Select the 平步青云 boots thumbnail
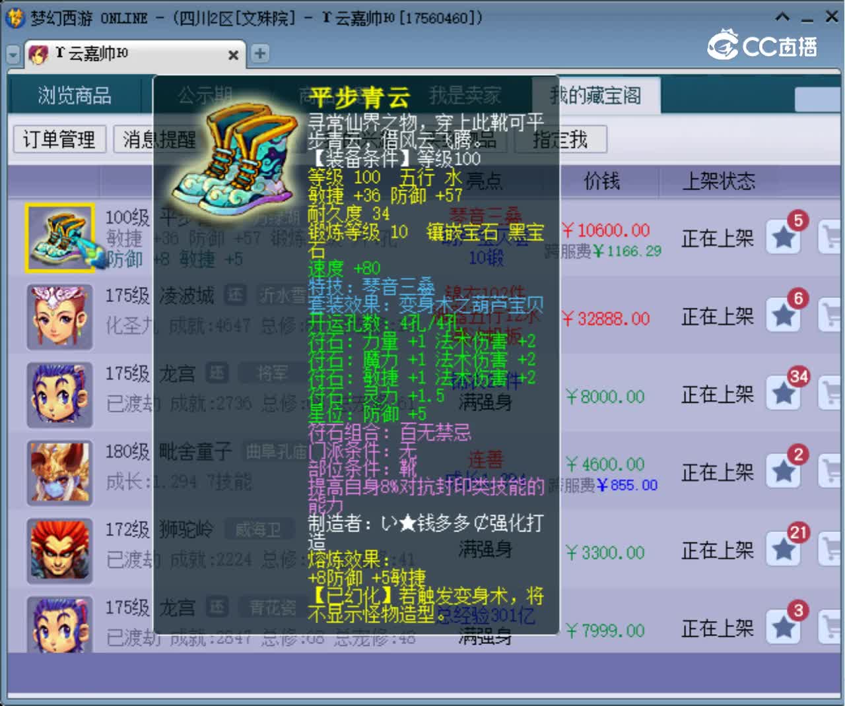The height and width of the screenshot is (706, 845). pos(60,238)
